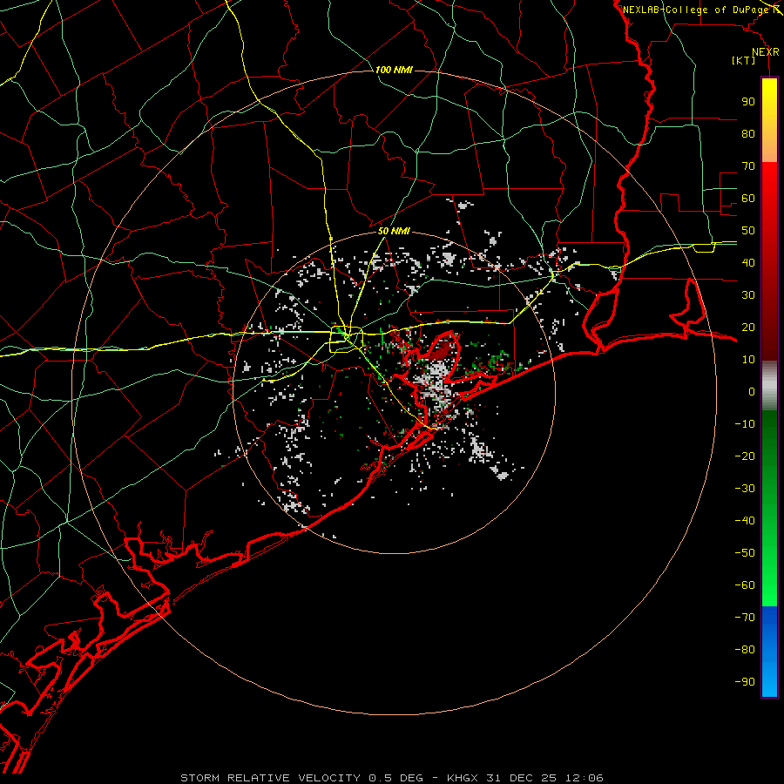Click the red segment of the color bar
The height and width of the screenshot is (784, 784).
(769, 261)
